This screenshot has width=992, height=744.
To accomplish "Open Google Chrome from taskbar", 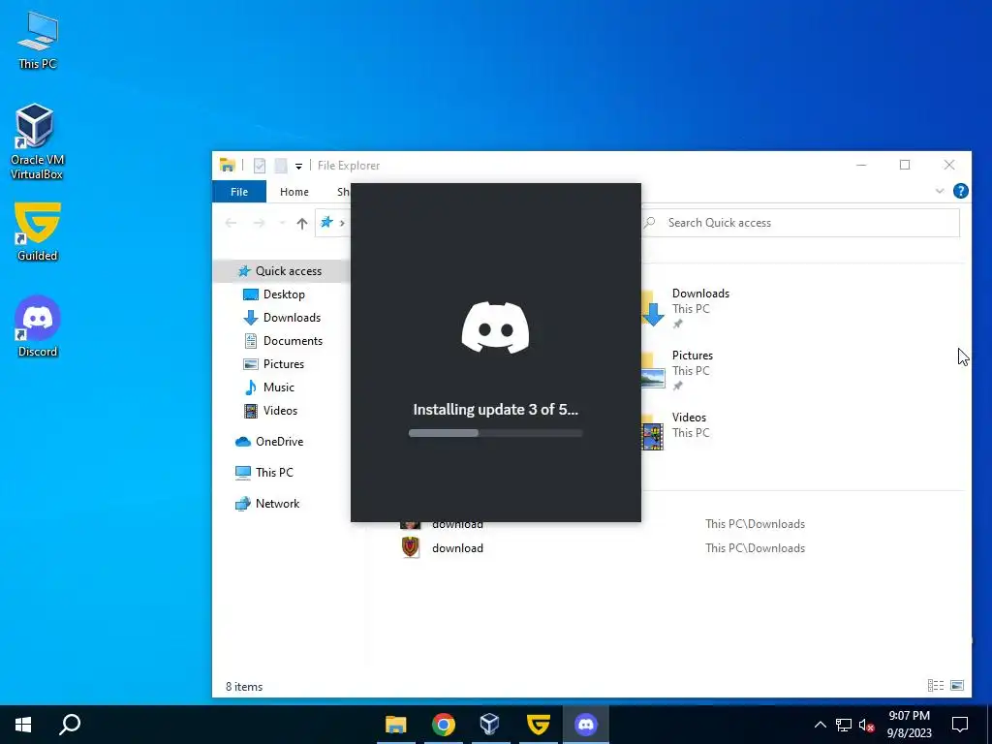I will pos(444,725).
